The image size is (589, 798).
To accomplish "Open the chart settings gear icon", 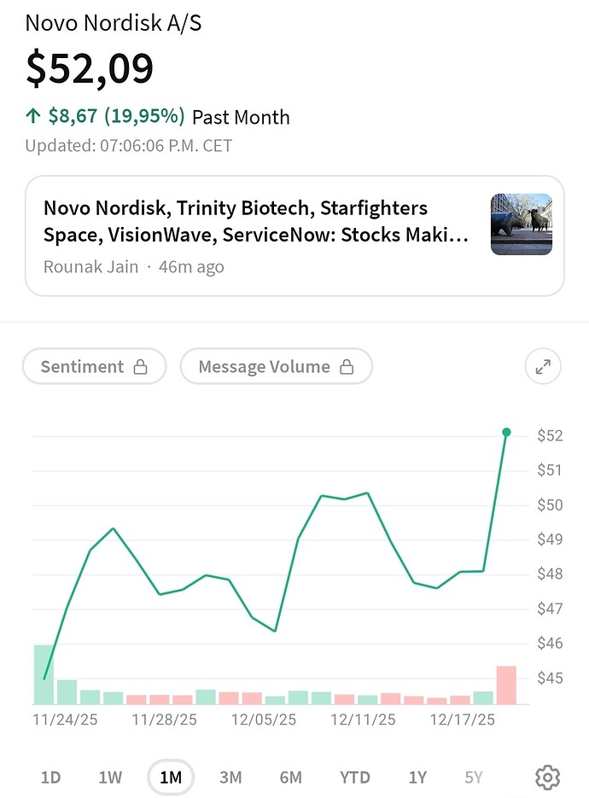I will click(x=547, y=777).
